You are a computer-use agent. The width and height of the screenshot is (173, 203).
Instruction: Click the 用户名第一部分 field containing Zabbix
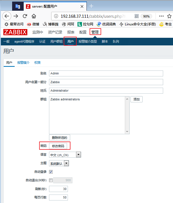pyautogui.click(x=106, y=82)
